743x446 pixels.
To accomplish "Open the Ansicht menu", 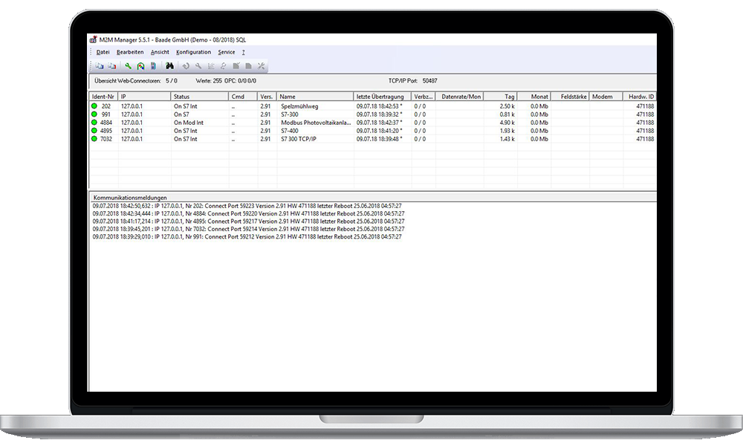I will pyautogui.click(x=160, y=52).
